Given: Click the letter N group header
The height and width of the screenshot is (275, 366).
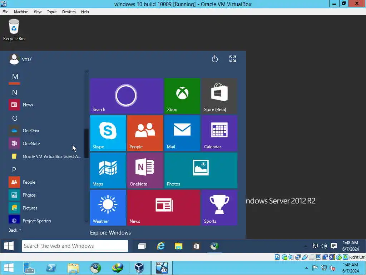Looking at the screenshot, I should (15, 93).
